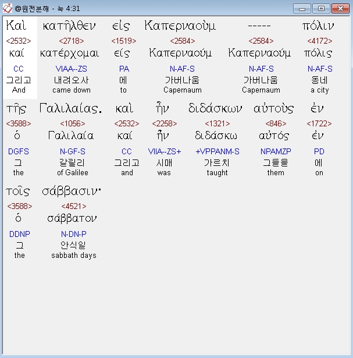The height and width of the screenshot is (358, 353).
Task: Select the Korean gloss 안식일
Action: tap(73, 246)
